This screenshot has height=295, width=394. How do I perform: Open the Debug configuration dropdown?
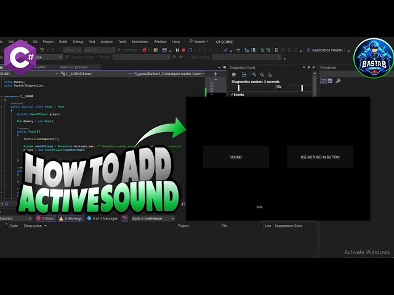tap(72, 50)
